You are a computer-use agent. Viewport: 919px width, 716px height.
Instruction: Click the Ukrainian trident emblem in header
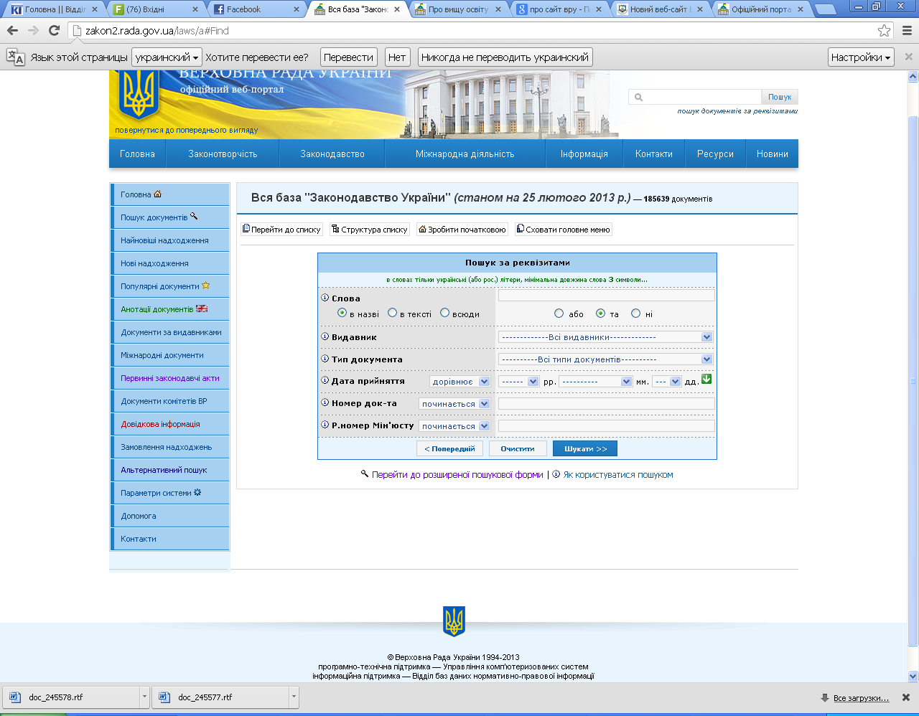(x=139, y=95)
